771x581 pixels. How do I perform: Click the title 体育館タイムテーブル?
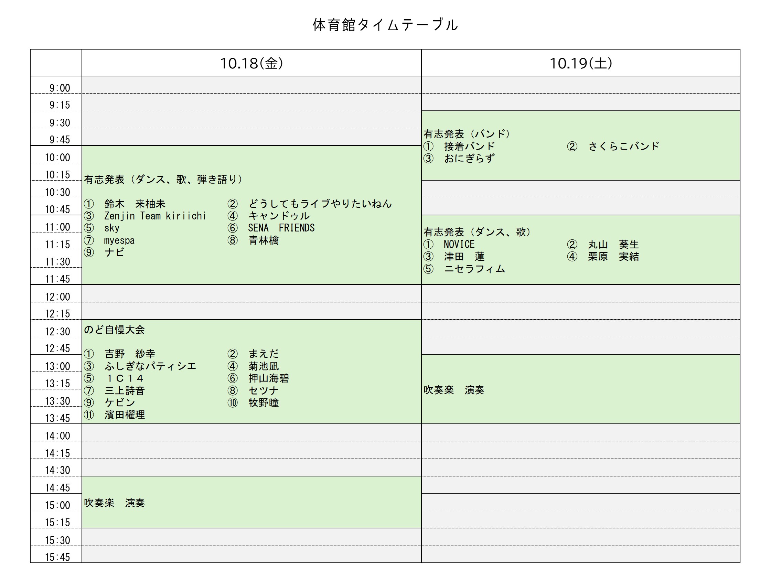tap(385, 25)
